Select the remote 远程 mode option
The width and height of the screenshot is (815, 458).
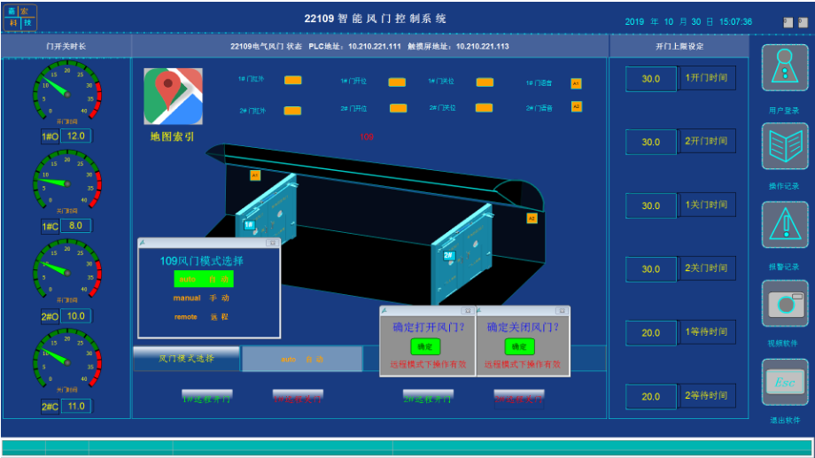(x=201, y=317)
